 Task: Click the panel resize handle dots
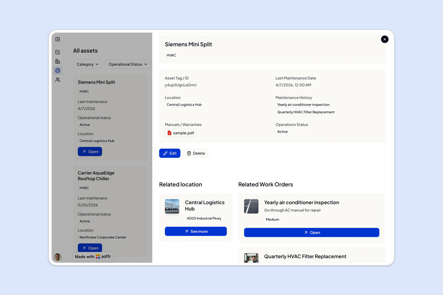[x=155, y=149]
